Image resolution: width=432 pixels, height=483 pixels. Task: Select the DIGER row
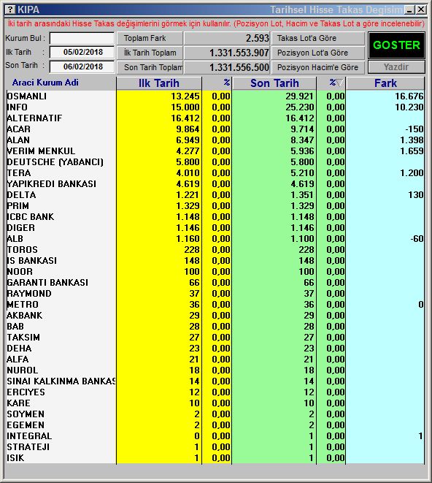(215, 228)
